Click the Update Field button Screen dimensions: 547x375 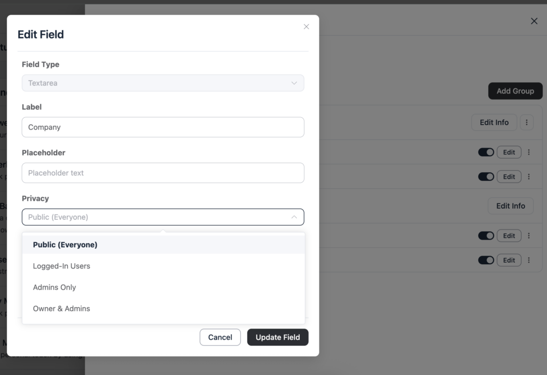tap(277, 337)
